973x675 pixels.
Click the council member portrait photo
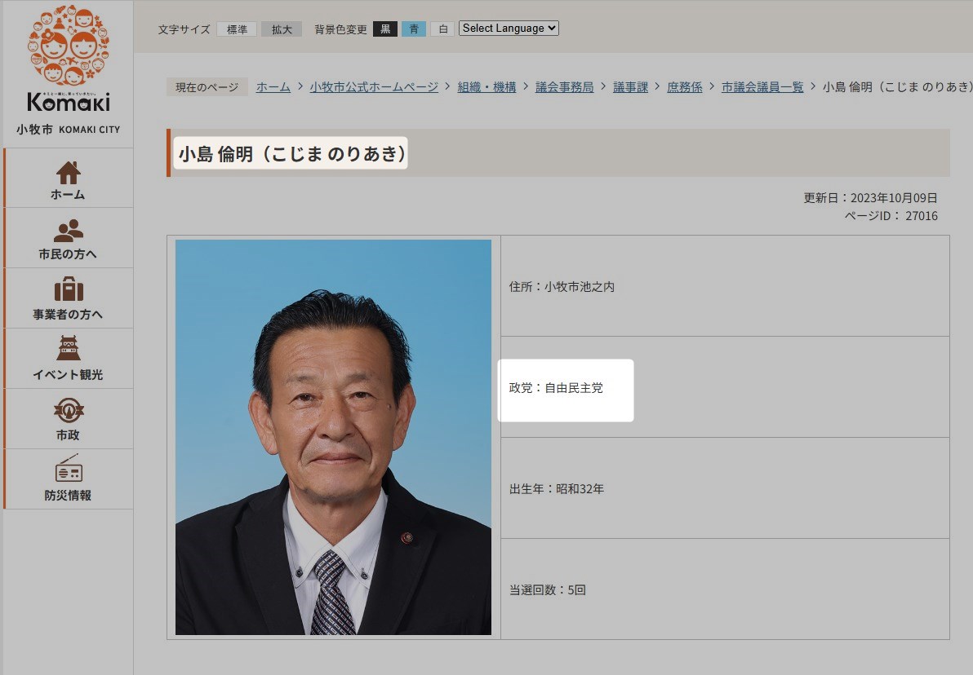click(x=333, y=437)
